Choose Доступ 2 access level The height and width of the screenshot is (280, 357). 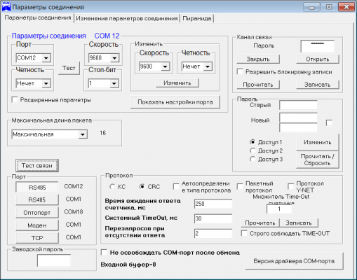(x=252, y=150)
